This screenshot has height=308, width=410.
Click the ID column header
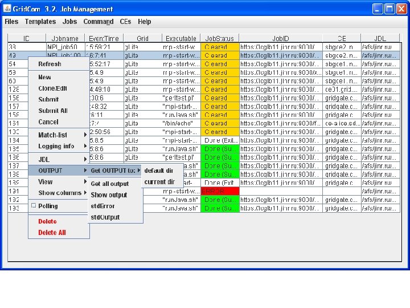point(27,39)
